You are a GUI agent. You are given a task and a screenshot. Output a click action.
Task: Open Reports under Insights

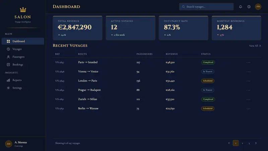tap(23, 80)
